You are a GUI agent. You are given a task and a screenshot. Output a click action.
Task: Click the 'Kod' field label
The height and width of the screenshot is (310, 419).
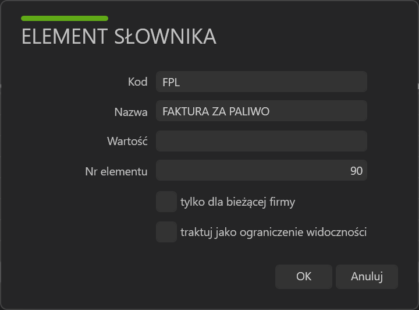[x=137, y=82]
